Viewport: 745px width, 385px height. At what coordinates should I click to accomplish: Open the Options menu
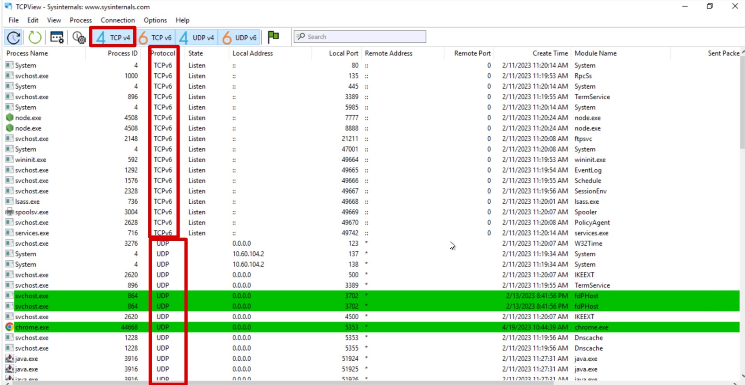(x=155, y=20)
